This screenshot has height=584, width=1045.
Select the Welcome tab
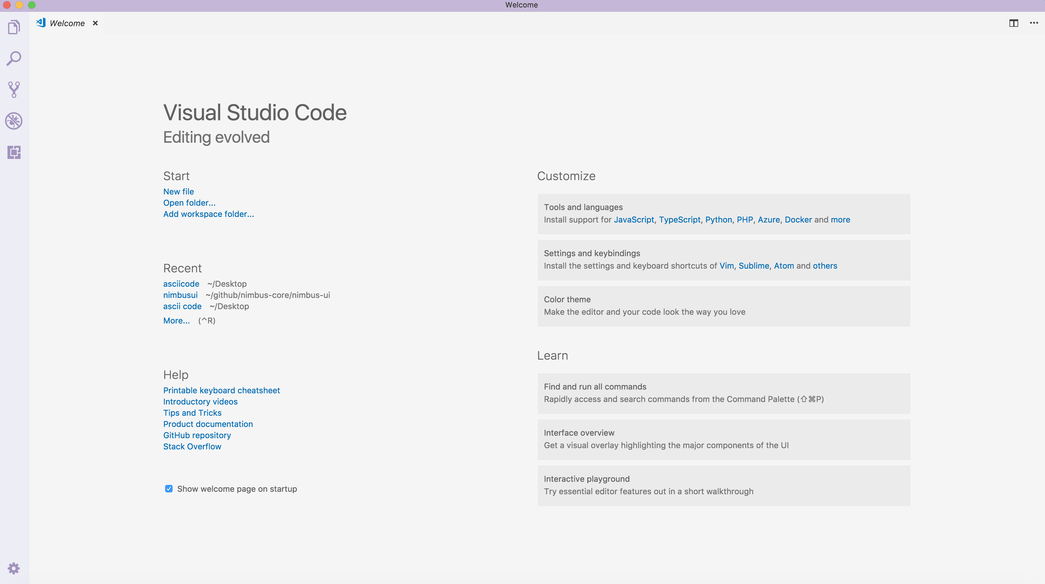[x=67, y=23]
